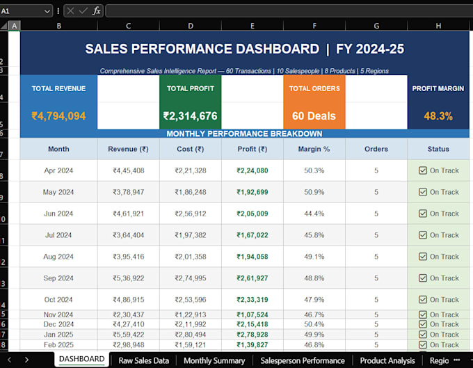Select the Status heading cell
The image size is (473, 368).
[x=438, y=149]
